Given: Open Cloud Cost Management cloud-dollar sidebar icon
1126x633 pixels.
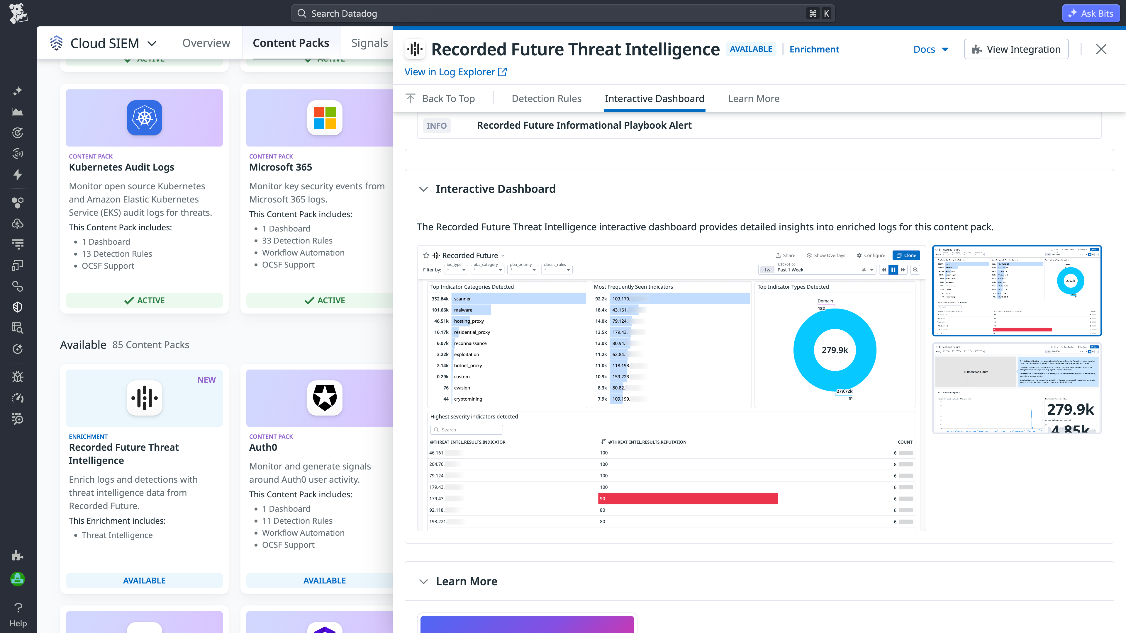Looking at the screenshot, I should pyautogui.click(x=18, y=224).
